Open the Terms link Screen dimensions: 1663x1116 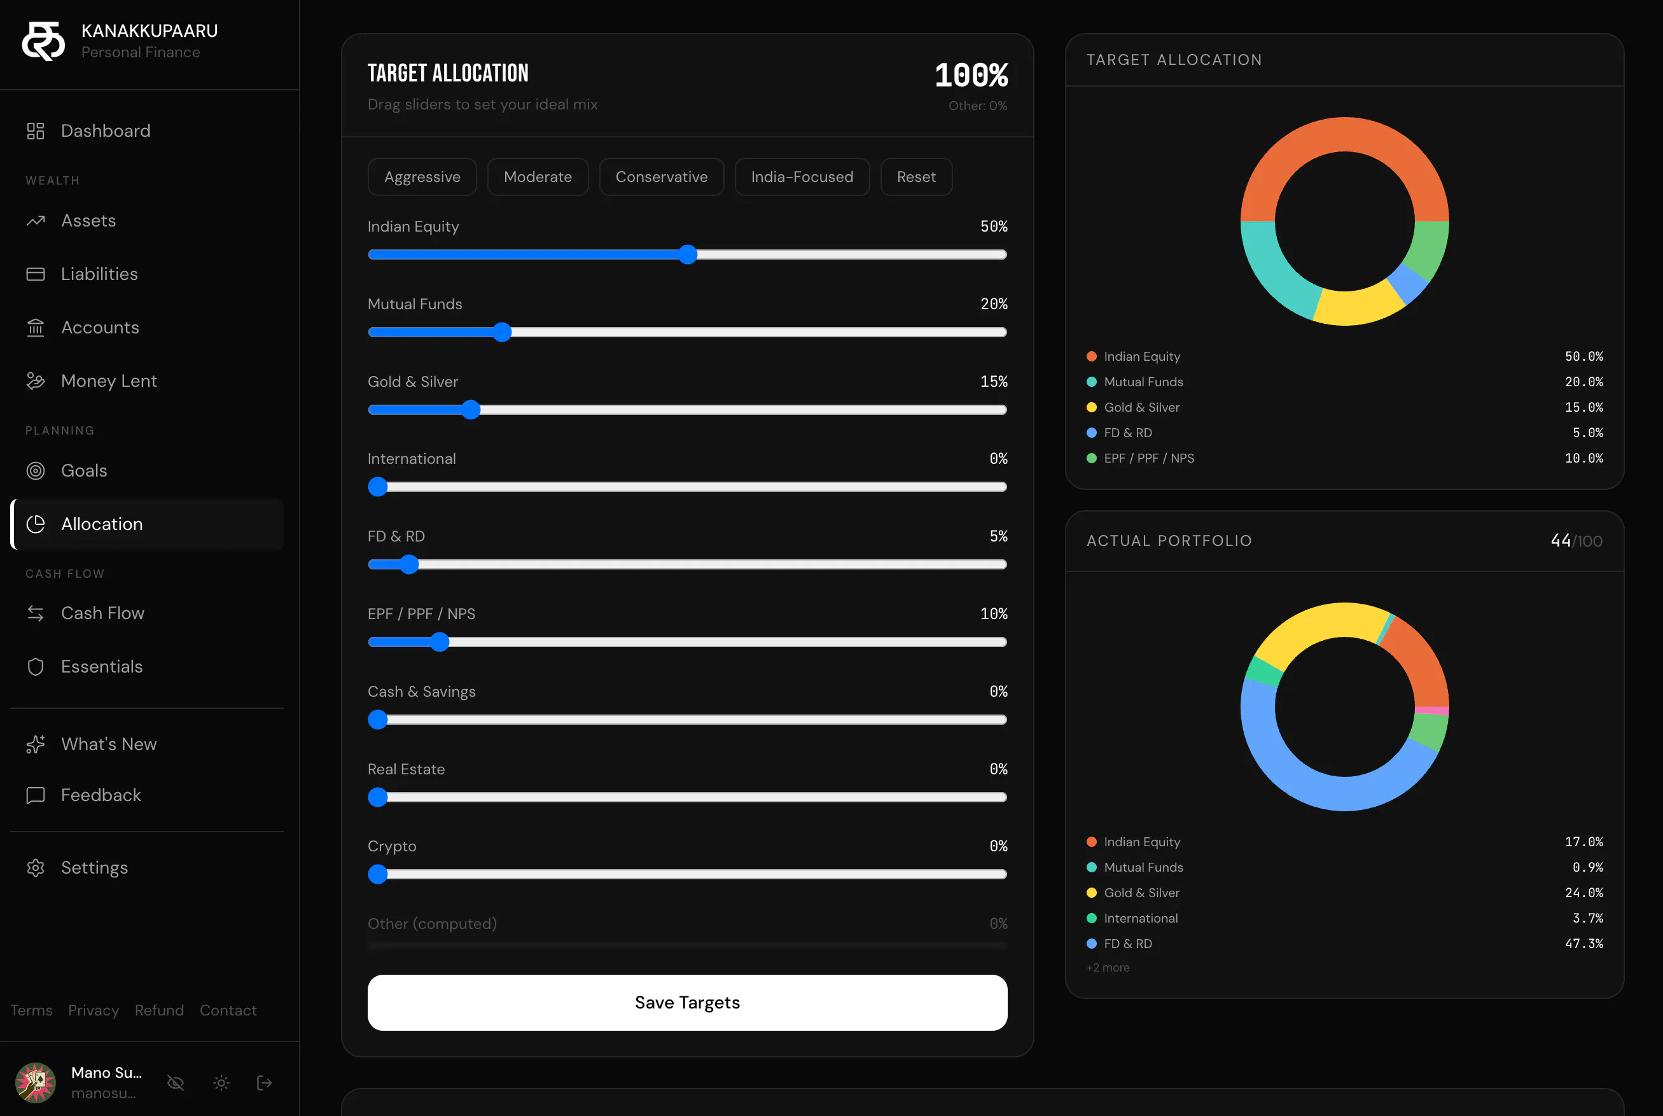click(x=31, y=1010)
